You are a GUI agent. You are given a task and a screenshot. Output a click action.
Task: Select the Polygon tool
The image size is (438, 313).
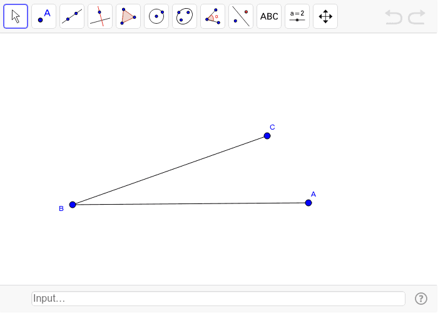tap(128, 16)
